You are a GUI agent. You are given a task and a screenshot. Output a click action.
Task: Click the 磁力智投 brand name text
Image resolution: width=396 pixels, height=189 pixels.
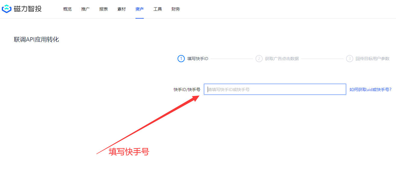pos(28,9)
